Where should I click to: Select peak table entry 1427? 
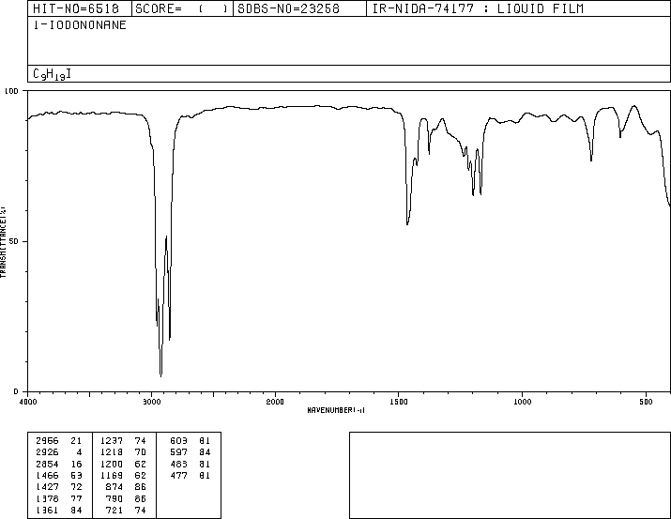[47, 487]
